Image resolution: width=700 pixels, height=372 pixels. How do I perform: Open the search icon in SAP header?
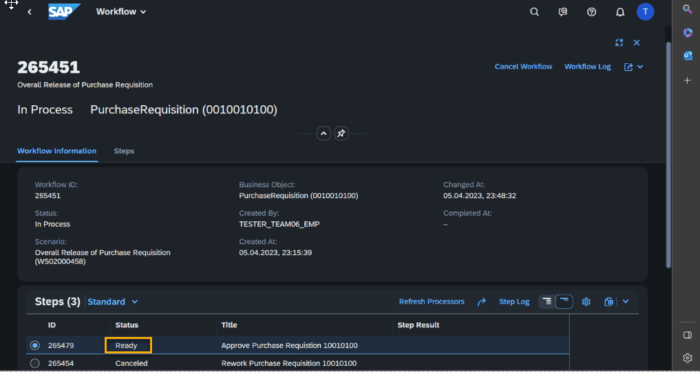click(534, 12)
